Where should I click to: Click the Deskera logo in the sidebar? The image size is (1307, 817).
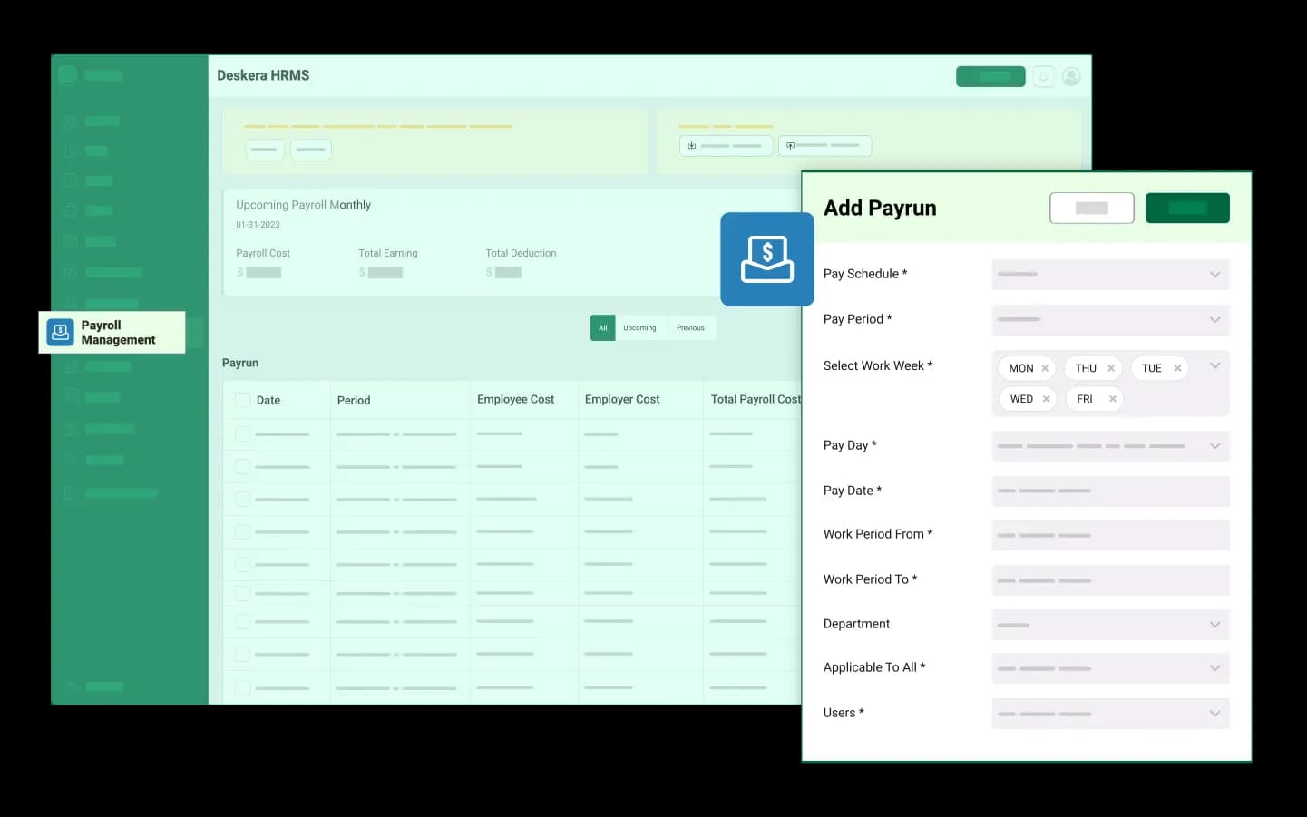click(67, 75)
